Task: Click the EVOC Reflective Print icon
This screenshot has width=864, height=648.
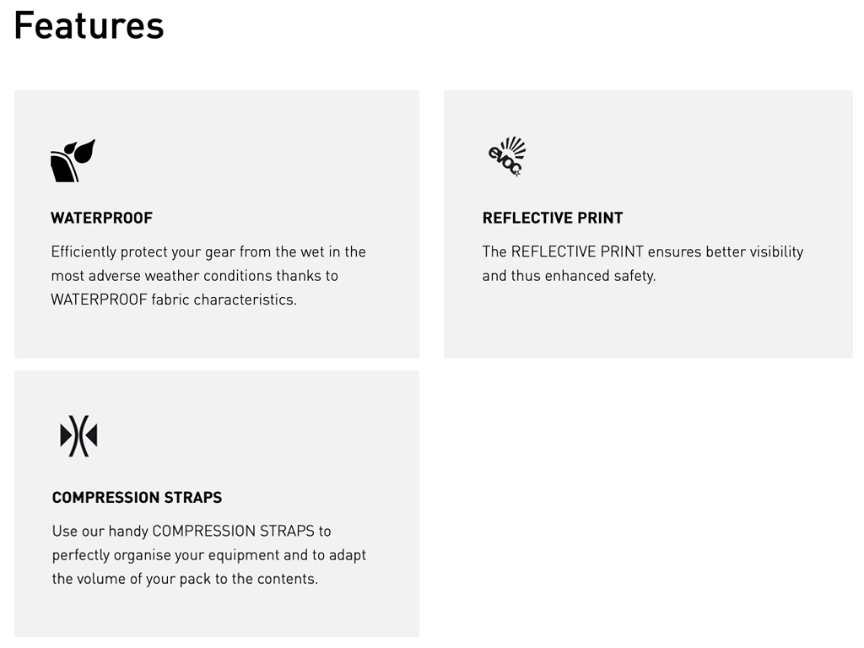Action: point(507,157)
